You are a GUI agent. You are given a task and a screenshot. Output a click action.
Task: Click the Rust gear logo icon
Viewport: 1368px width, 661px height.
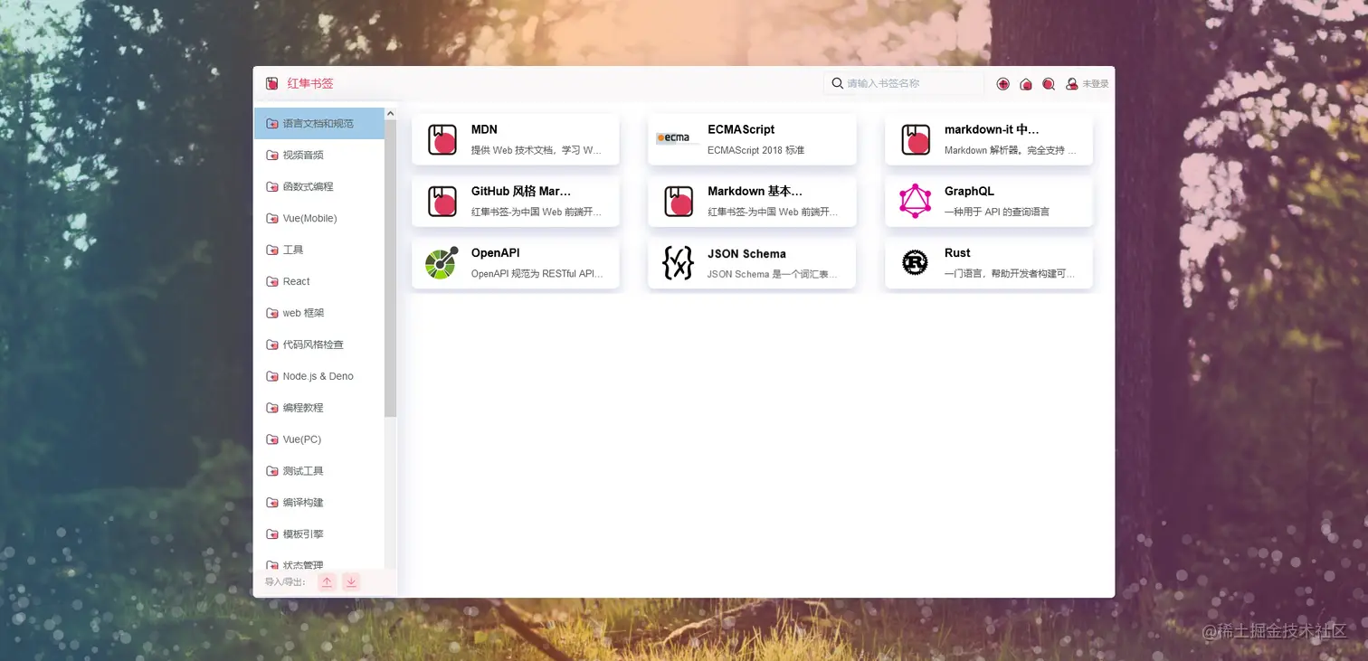tap(916, 262)
